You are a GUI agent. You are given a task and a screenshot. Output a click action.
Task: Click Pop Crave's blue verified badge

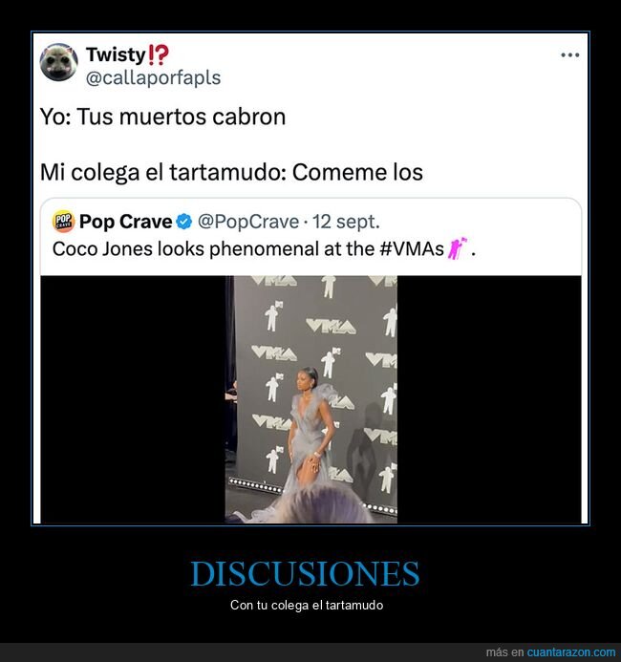click(x=184, y=222)
